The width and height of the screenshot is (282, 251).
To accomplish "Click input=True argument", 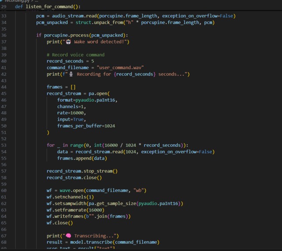I will point(70,119).
